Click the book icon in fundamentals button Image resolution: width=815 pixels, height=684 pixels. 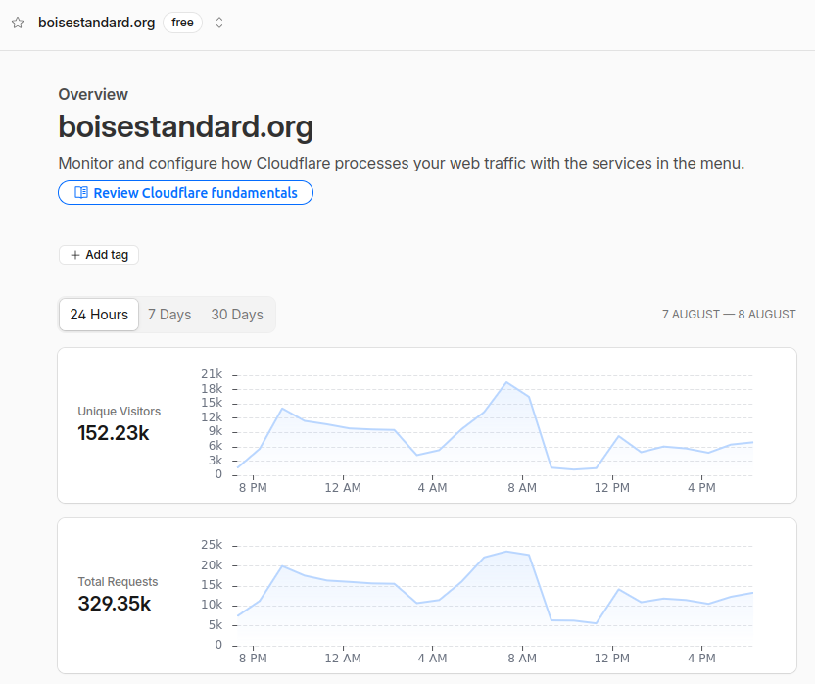tap(81, 193)
